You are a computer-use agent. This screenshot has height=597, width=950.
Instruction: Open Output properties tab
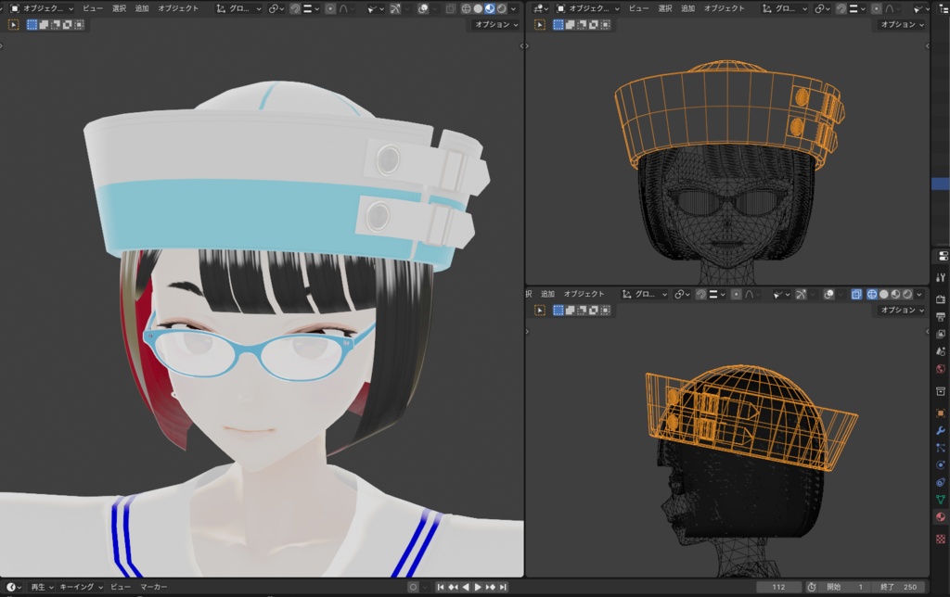(941, 317)
